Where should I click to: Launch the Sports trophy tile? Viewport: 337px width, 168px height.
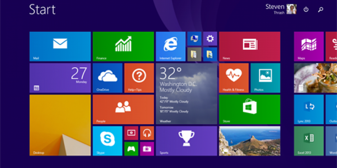(187, 141)
